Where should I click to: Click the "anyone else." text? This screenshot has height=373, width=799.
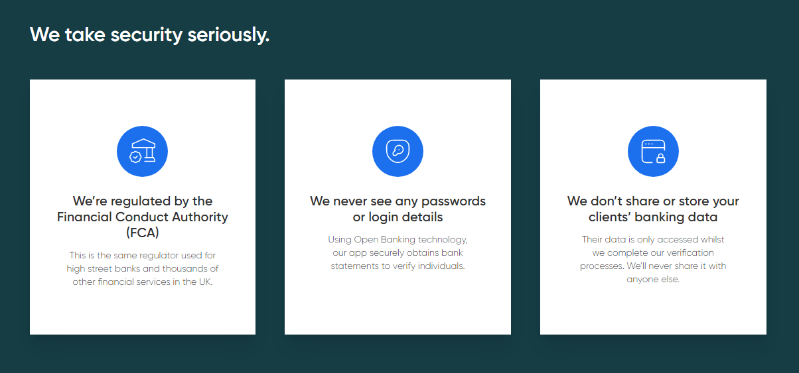pos(653,279)
